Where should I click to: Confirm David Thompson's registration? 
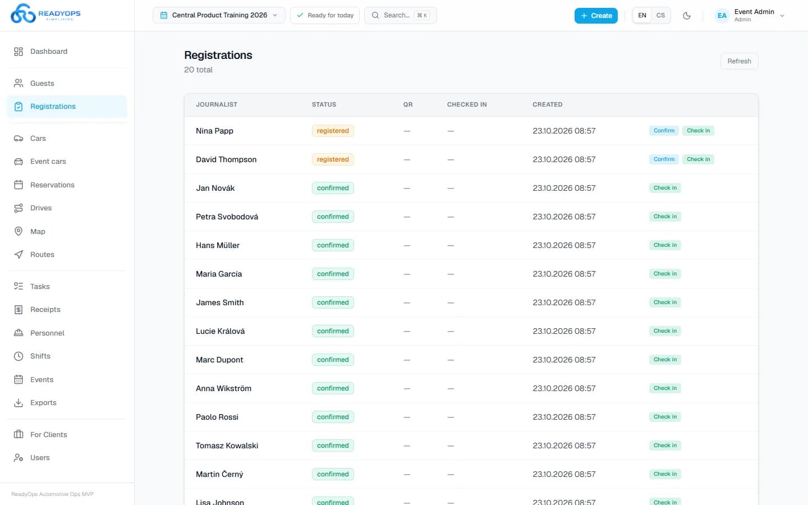click(x=664, y=159)
